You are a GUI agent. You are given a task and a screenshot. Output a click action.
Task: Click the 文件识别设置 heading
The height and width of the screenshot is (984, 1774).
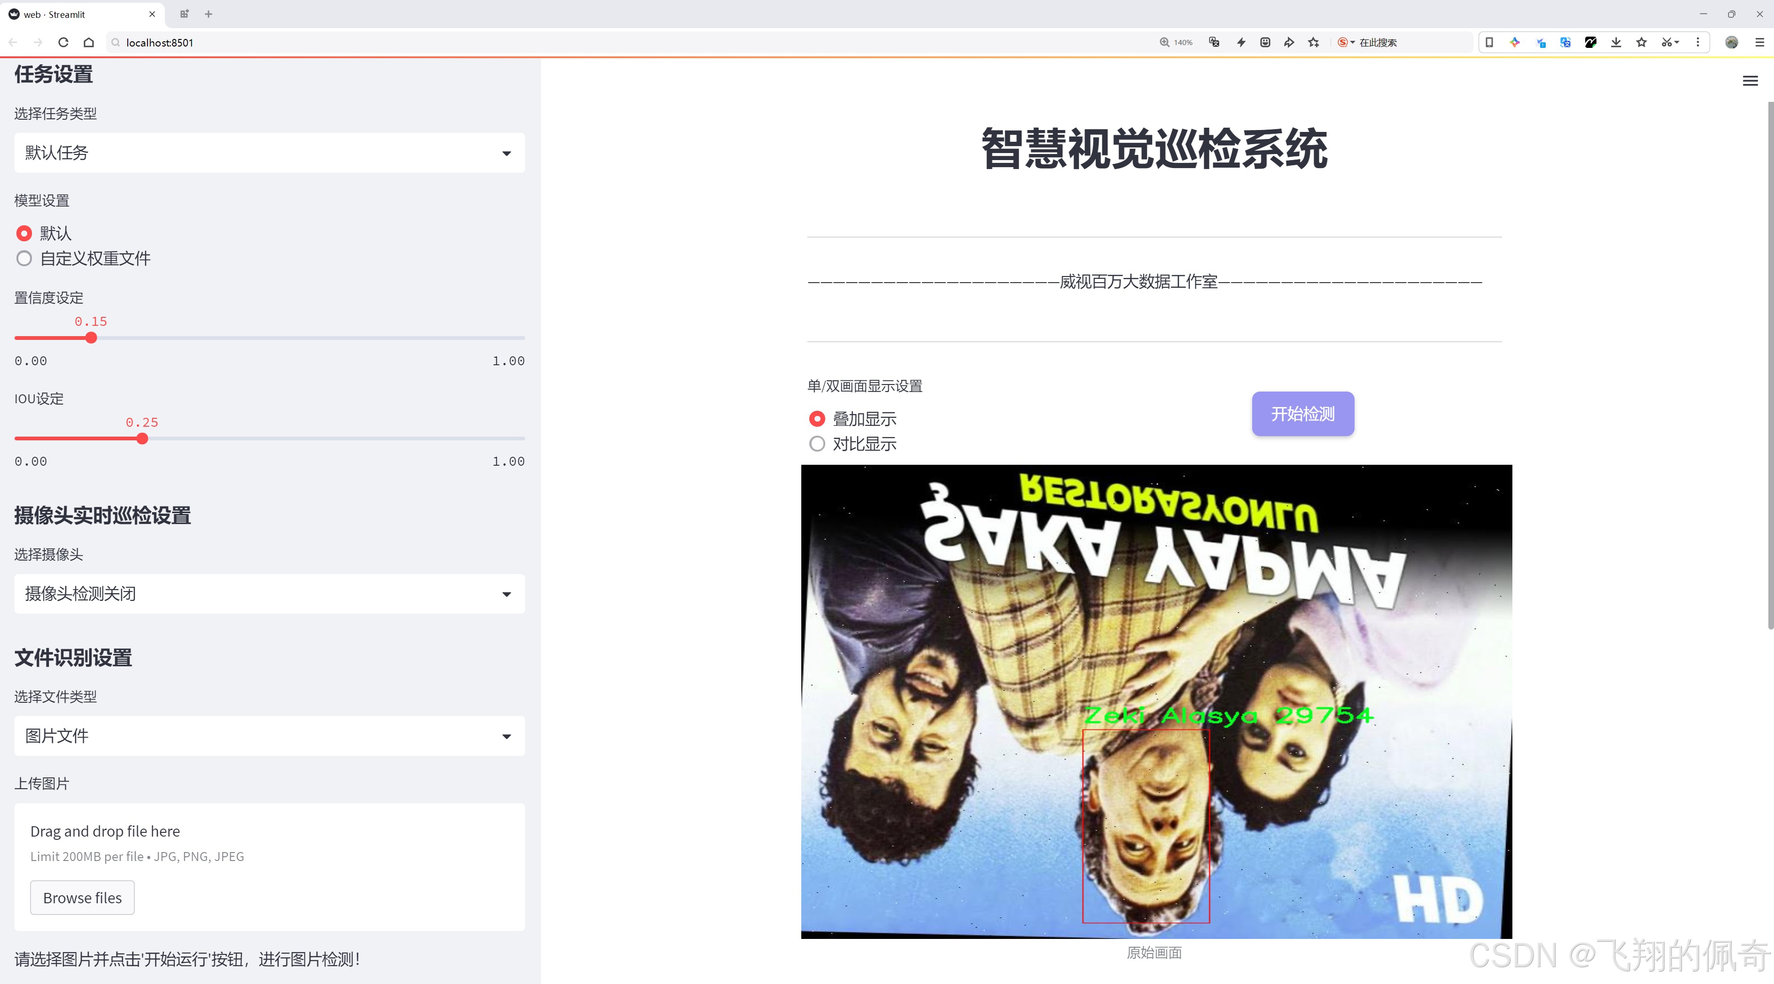[x=73, y=658]
